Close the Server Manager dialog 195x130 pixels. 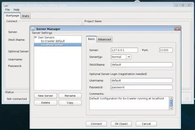(x=177, y=29)
